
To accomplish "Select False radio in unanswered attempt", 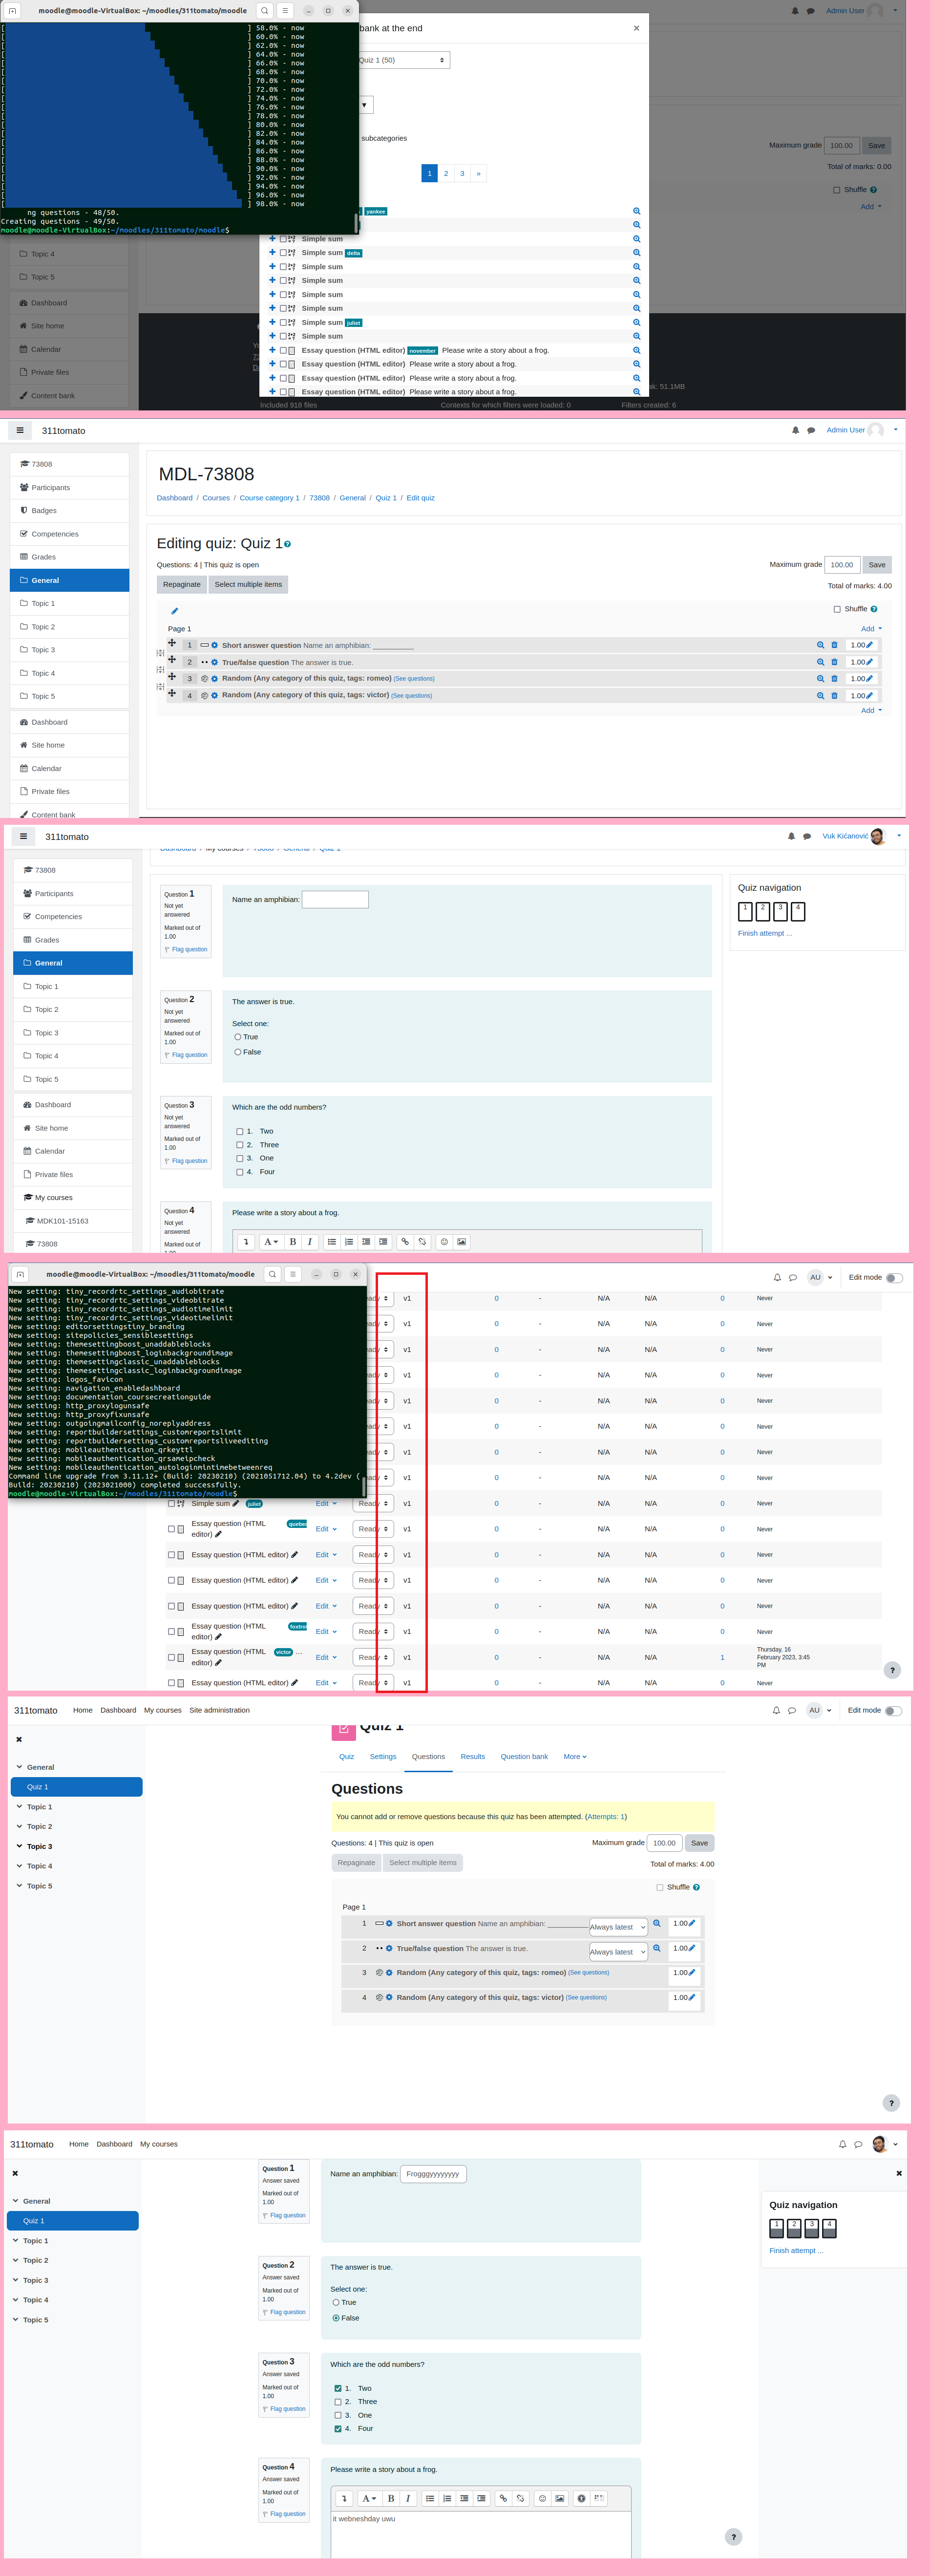I will (x=237, y=1052).
